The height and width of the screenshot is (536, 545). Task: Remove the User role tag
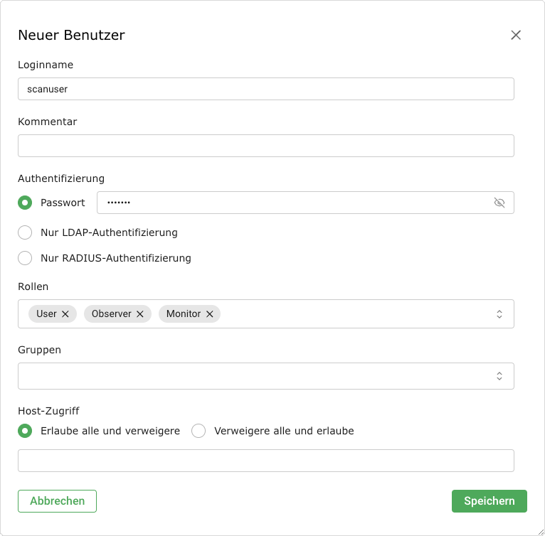point(65,313)
